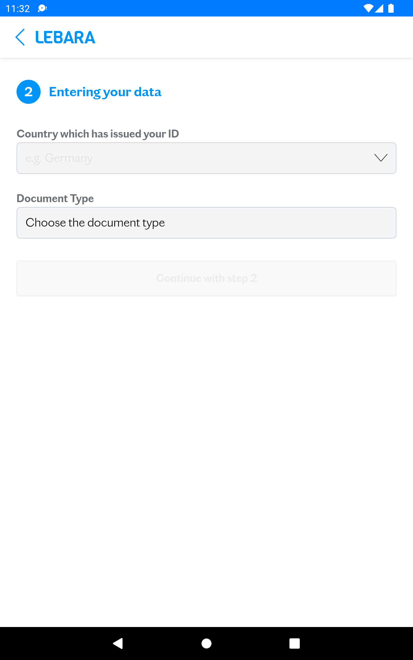Screen dimensions: 413x660
Task: Tap the 11:32 clock in the status bar
Action: coord(18,9)
